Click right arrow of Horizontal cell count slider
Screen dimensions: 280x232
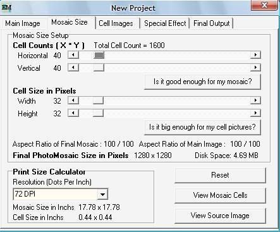point(255,55)
